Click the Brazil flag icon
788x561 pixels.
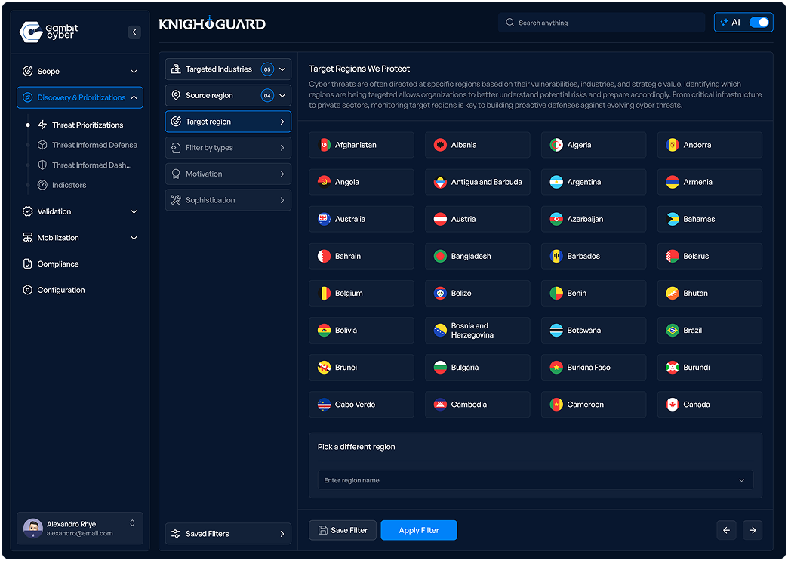(673, 330)
